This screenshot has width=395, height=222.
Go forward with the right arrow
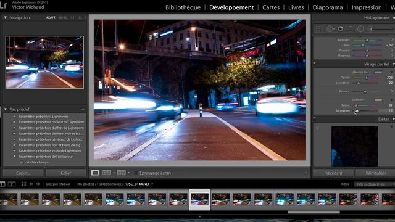coord(38,184)
